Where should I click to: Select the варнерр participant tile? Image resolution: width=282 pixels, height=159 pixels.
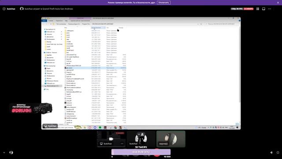pyautogui.click(x=171, y=139)
